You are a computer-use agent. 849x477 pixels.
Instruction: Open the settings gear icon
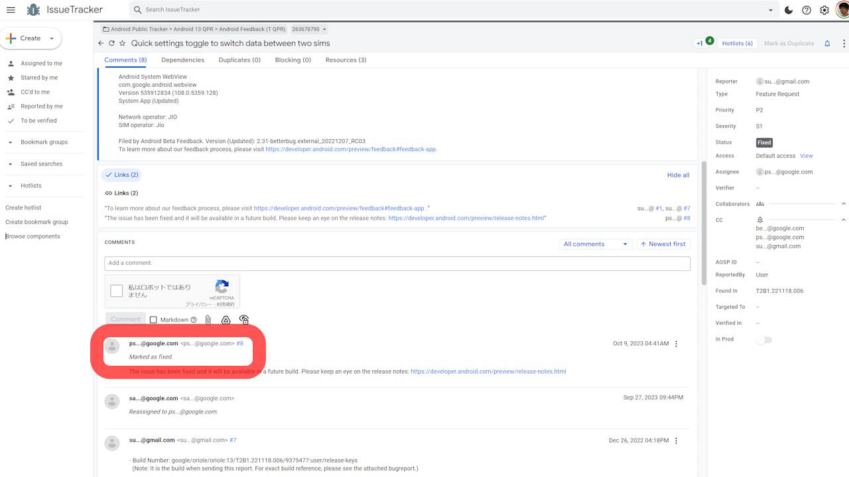coord(824,10)
